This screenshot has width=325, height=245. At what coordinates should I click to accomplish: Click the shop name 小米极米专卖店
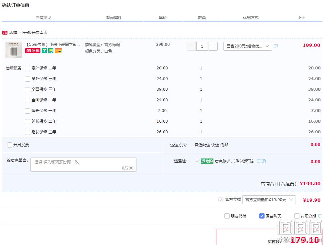pos(34,33)
